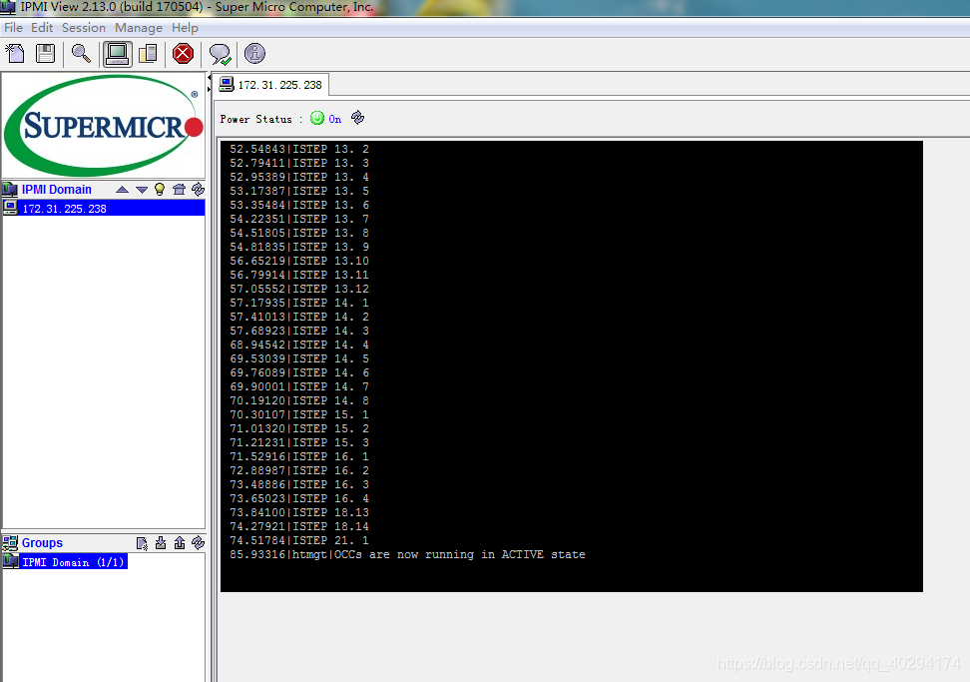Click the IPMI Domain panel title
The height and width of the screenshot is (682, 970).
tap(56, 190)
